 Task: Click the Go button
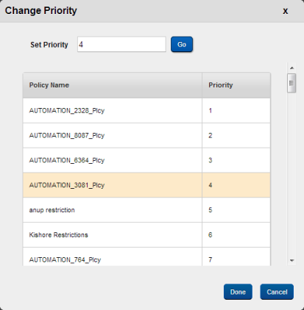pos(182,44)
